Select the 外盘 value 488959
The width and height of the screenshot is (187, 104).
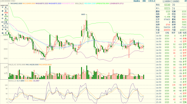(167, 30)
